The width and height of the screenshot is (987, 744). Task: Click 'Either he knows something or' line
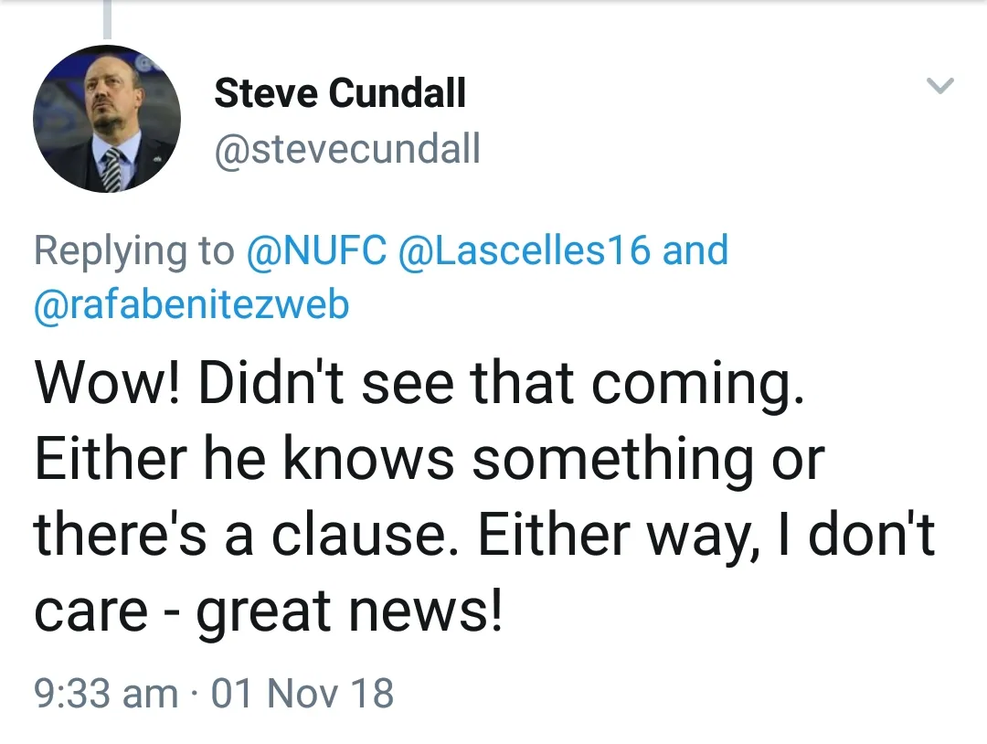[x=430, y=460]
